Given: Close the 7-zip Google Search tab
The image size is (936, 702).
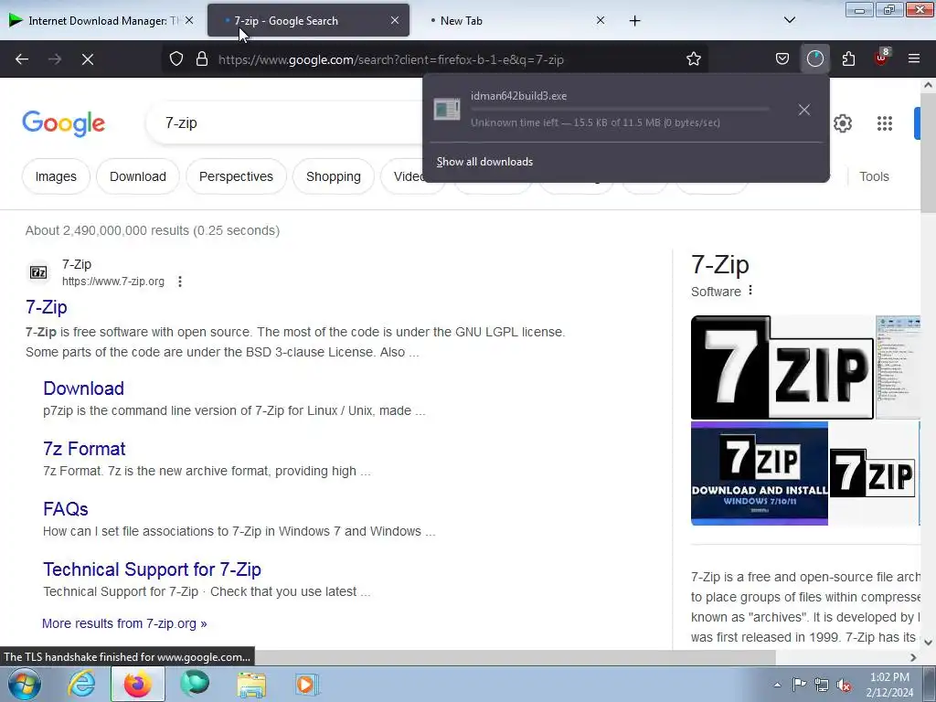Looking at the screenshot, I should pos(395,20).
